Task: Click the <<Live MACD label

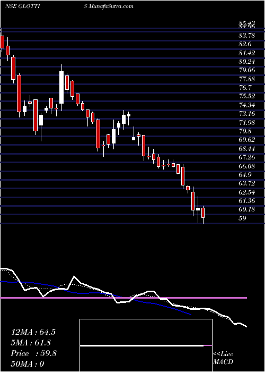Action: coord(223,358)
